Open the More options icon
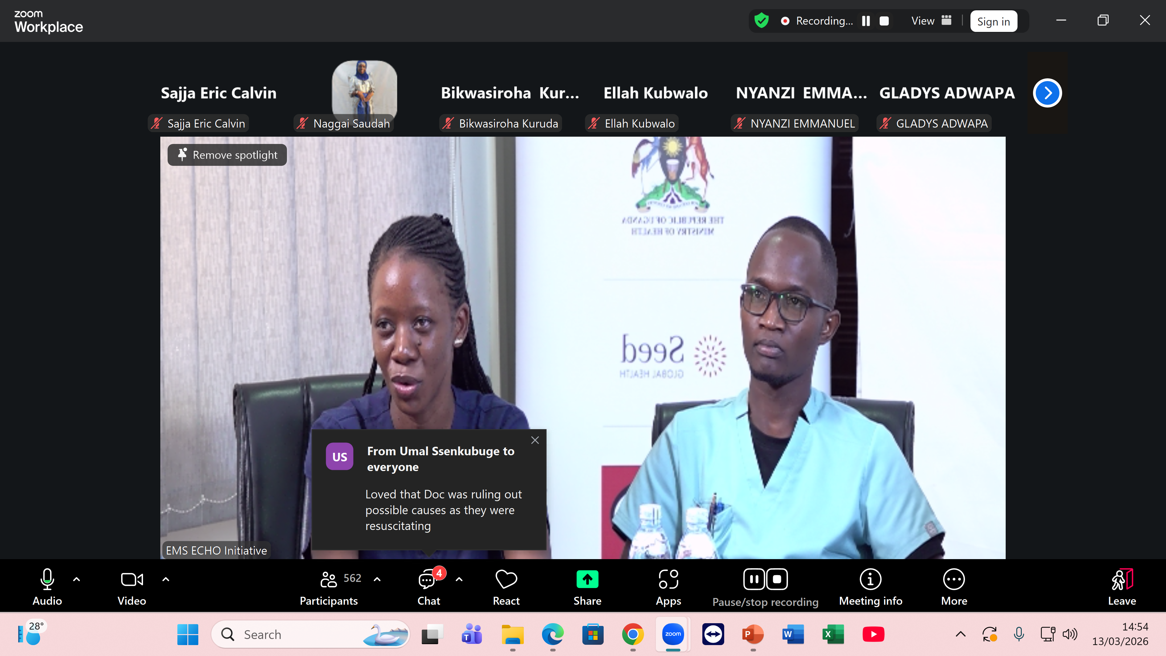This screenshot has height=656, width=1166. coord(954,579)
